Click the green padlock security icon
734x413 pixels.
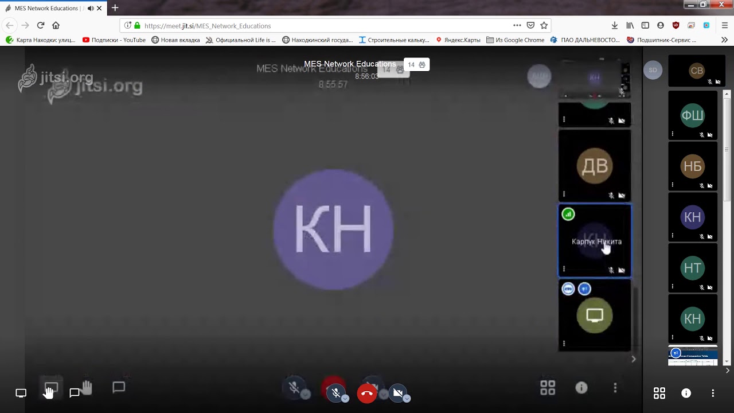137,26
